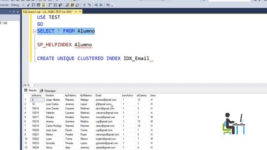Viewport: 267px width, 150px height.
Task: Click the Sexo column header
Action: (x=154, y=95)
